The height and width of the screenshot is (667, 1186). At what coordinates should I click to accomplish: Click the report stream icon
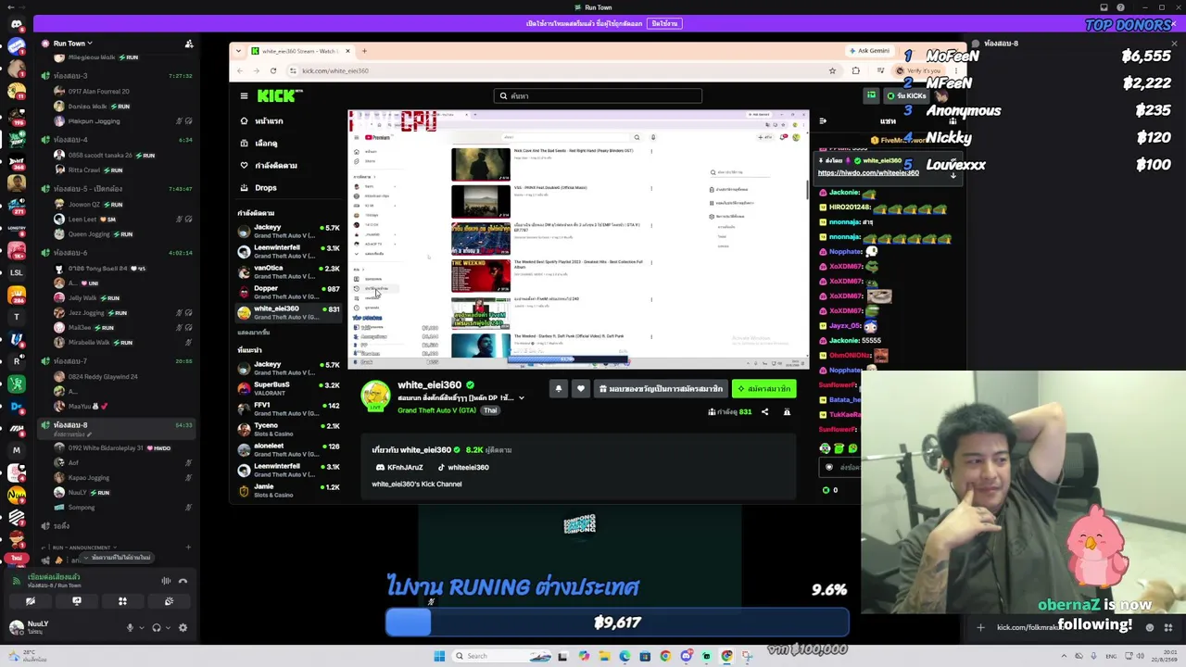click(x=787, y=412)
